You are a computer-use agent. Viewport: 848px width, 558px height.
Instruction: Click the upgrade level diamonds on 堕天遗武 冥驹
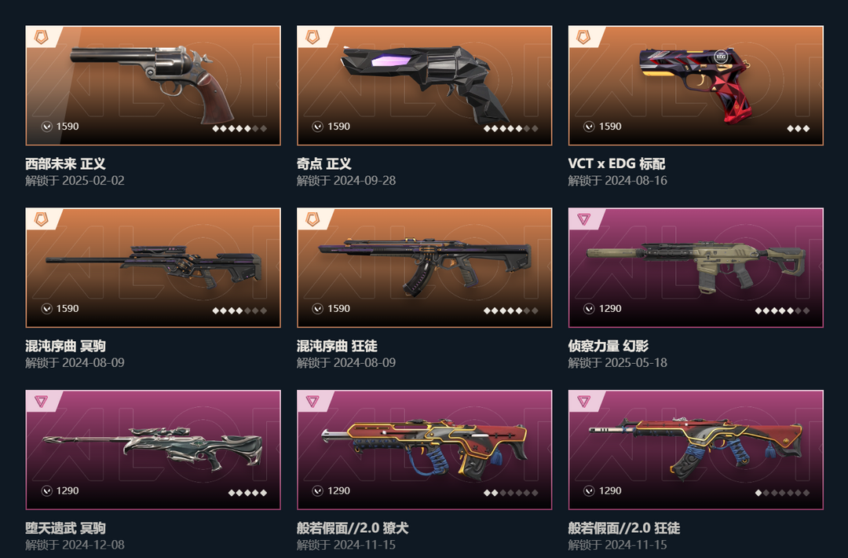[247, 493]
